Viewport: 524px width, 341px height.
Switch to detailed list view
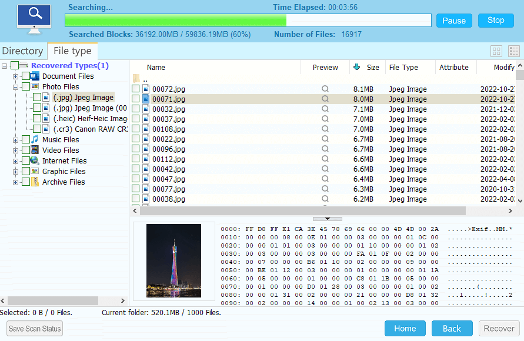tap(513, 52)
